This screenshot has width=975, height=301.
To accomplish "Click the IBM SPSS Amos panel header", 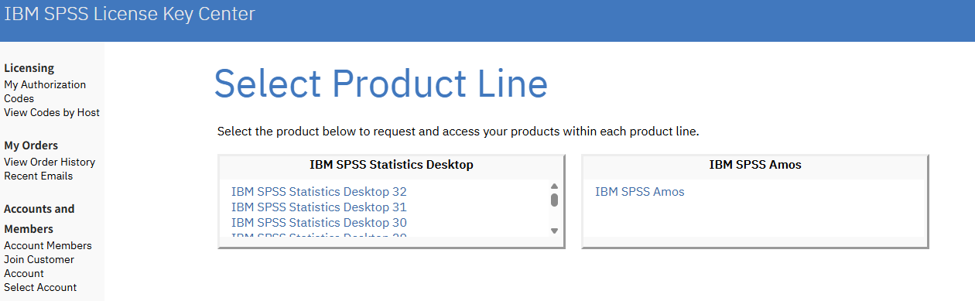I will tap(755, 165).
